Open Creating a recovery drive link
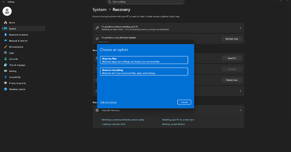291x152 pixels. pyautogui.click(x=113, y=124)
